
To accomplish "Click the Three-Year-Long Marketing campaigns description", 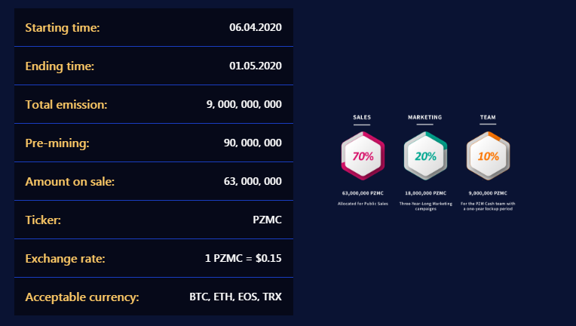I will (426, 206).
